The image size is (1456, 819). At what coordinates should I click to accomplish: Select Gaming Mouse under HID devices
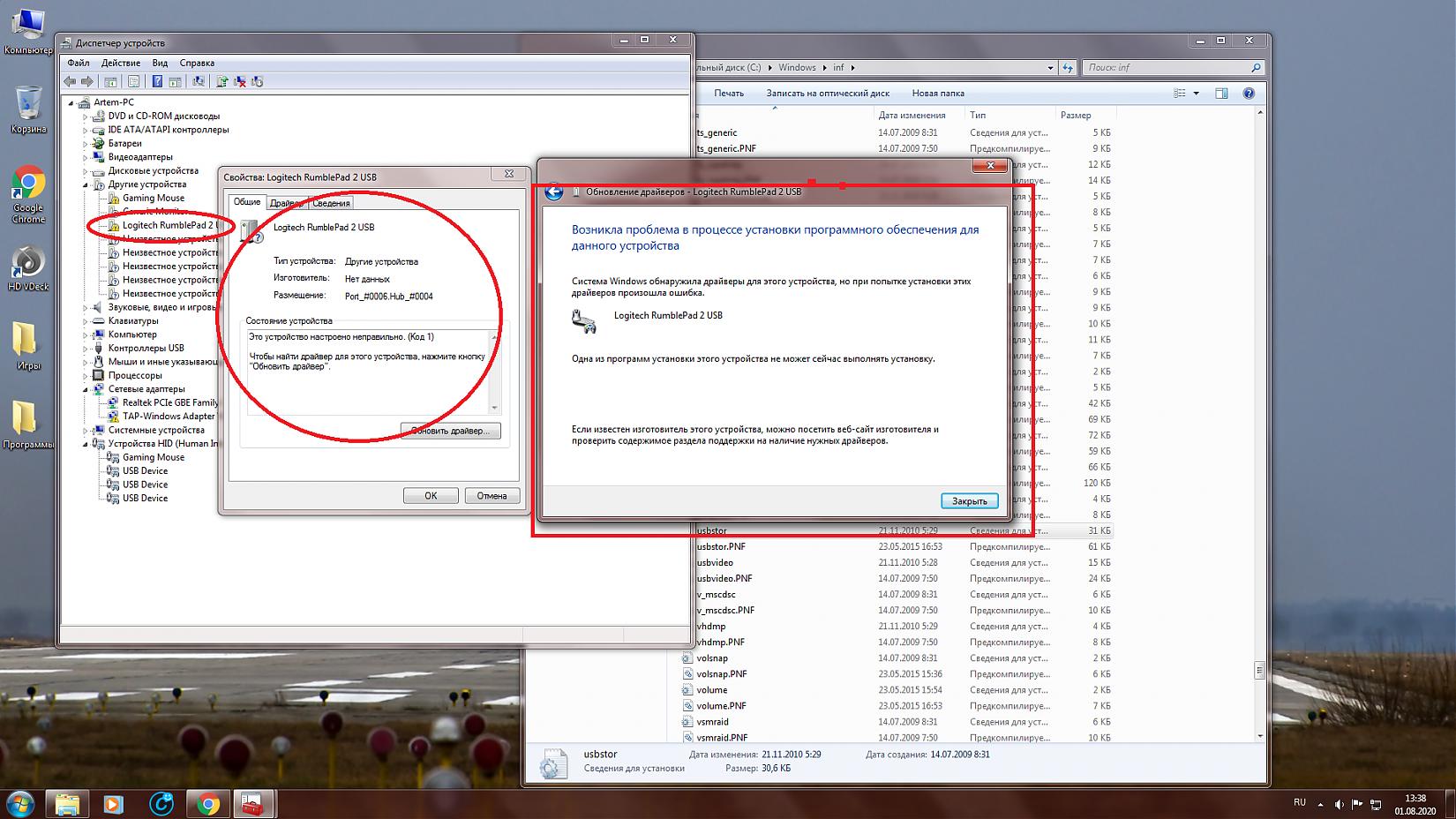pos(154,457)
